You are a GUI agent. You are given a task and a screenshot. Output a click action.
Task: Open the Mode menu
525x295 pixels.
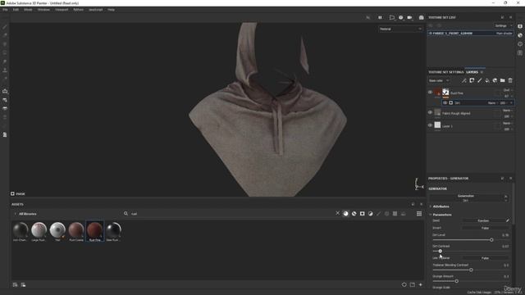click(28, 10)
